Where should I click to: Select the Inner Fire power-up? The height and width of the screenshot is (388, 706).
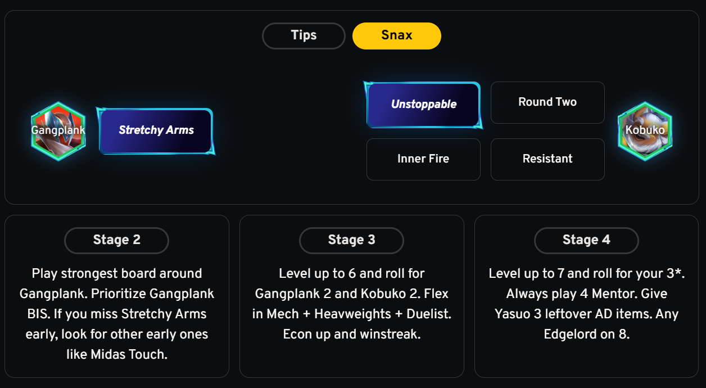click(x=423, y=159)
